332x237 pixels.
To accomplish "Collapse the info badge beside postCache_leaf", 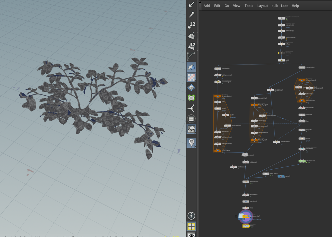I will pyautogui.click(x=236, y=216).
